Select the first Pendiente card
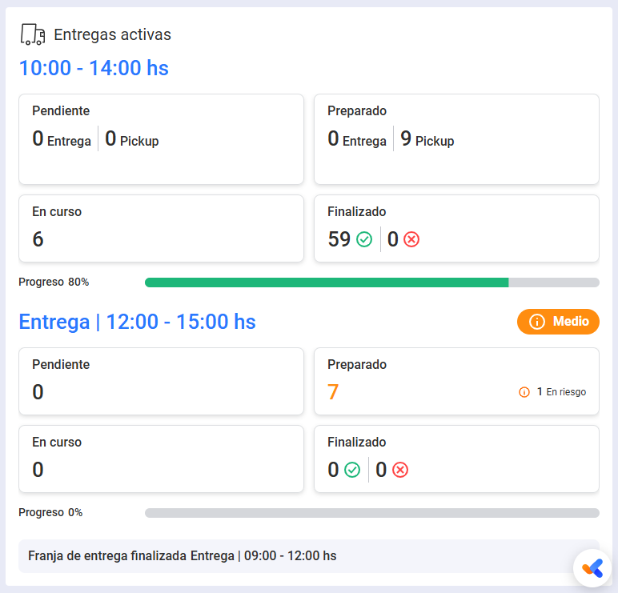Image resolution: width=618 pixels, height=593 pixels. pos(161,139)
